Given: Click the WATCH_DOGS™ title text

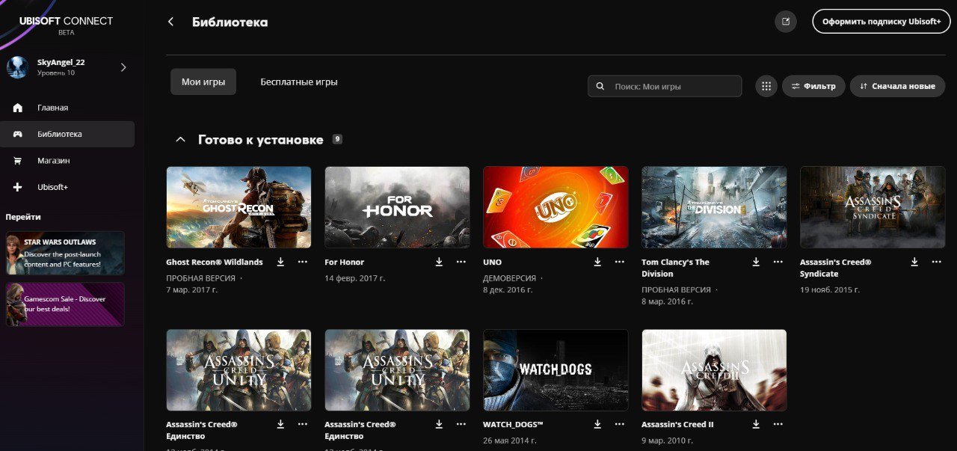Looking at the screenshot, I should click(x=513, y=425).
